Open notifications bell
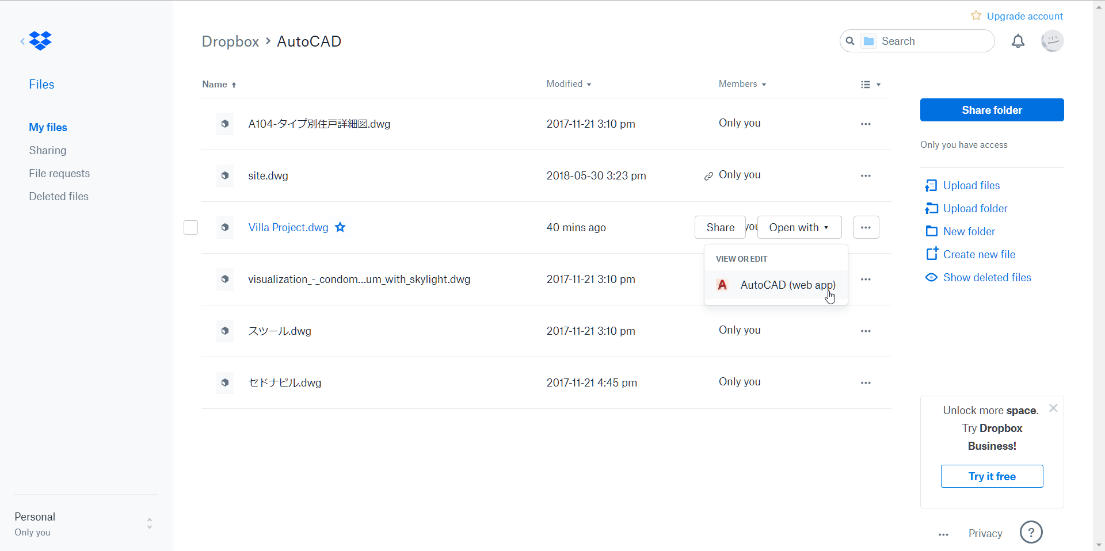The image size is (1105, 551). [x=1018, y=41]
